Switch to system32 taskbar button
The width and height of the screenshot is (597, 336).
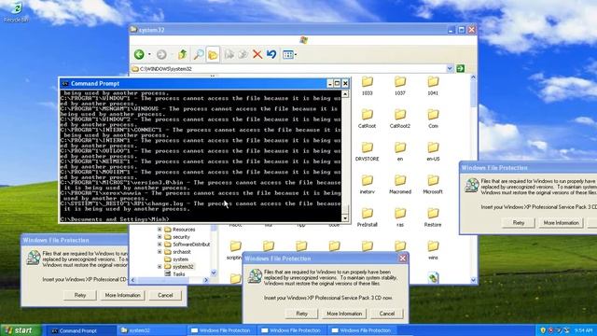tap(151, 330)
